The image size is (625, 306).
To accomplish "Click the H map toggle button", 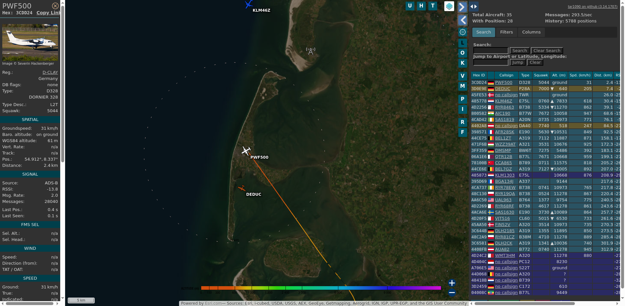I will [x=421, y=6].
